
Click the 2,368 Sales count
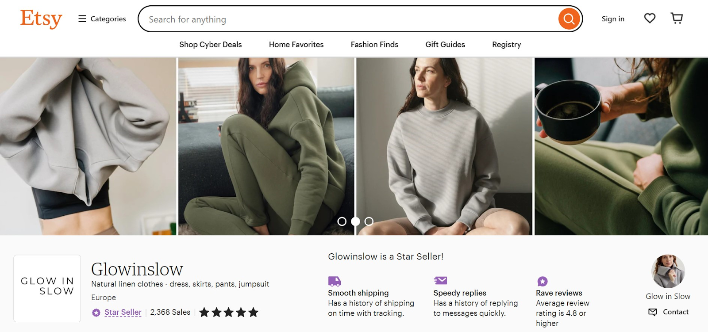pyautogui.click(x=170, y=312)
